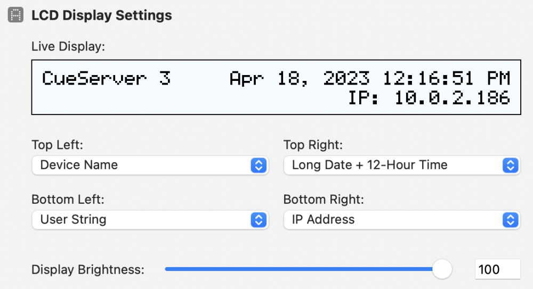Click the Display Brightness label
This screenshot has width=533, height=289.
(88, 269)
